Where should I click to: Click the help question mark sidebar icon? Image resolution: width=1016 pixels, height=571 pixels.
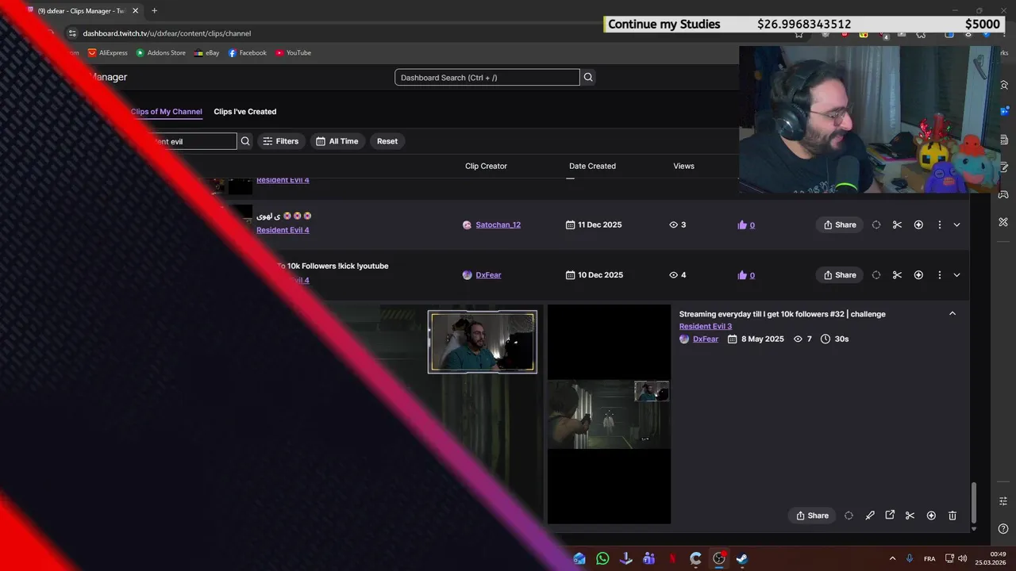click(1004, 529)
